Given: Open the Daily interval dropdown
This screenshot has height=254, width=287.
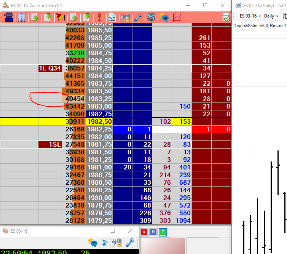Looking at the screenshot, I should click(x=271, y=16).
